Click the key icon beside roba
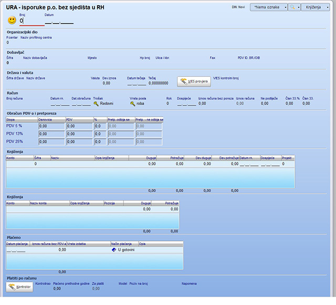Screen dimensions: 336x305 [133, 104]
